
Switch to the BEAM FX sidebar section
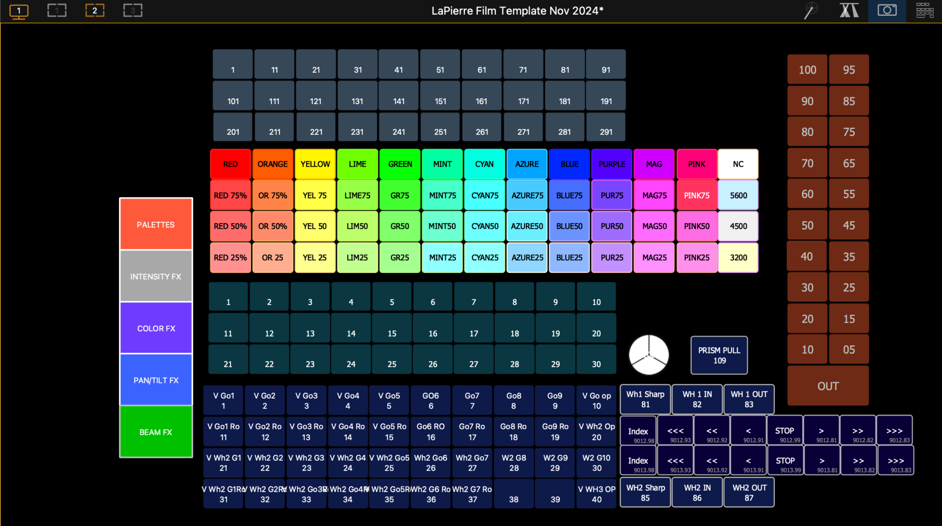[155, 432]
